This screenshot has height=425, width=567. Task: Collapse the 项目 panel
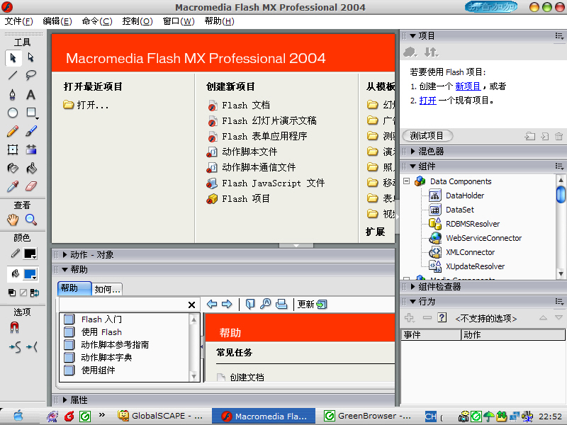point(412,36)
